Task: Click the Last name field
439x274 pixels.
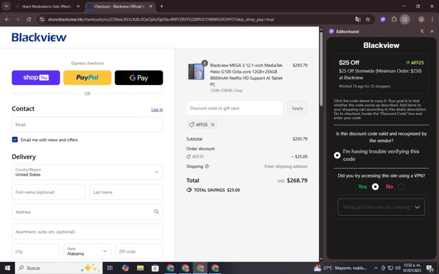Action: 126,192
